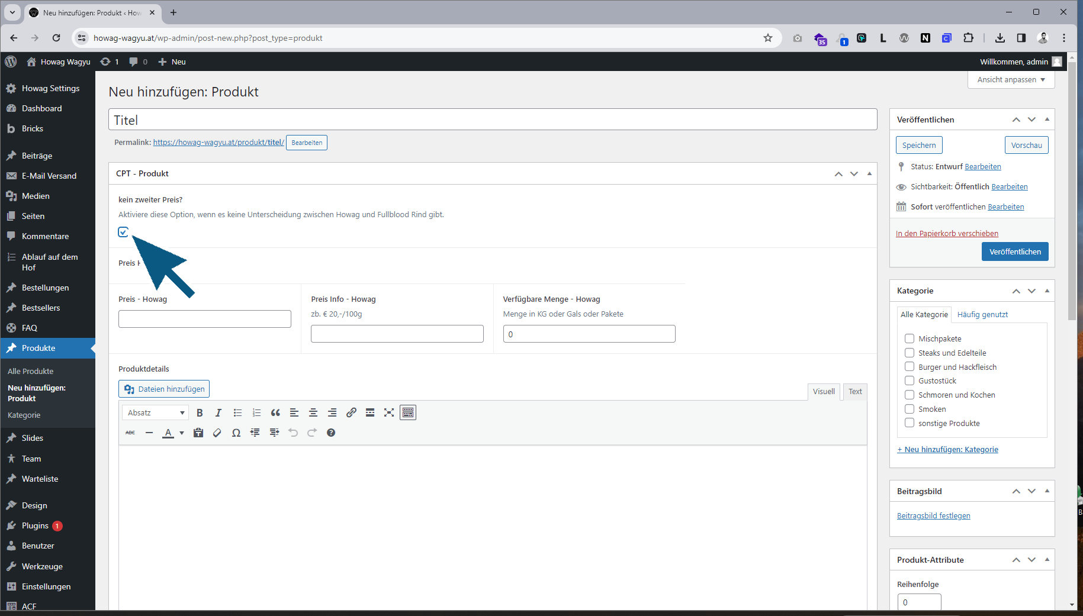The height and width of the screenshot is (616, 1083).
Task: Open the text color picker arrow
Action: tap(182, 433)
